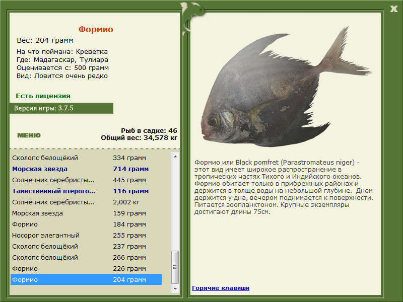Click the scrollbar up arrow in fish list
The width and height of the screenshot is (403, 302).
[x=175, y=157]
